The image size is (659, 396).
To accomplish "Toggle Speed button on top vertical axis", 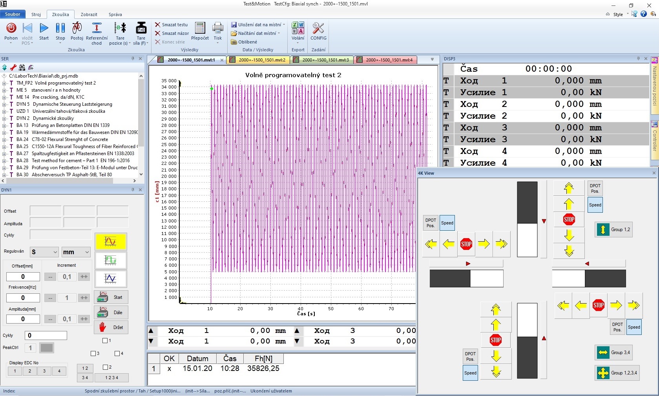I will [x=595, y=205].
